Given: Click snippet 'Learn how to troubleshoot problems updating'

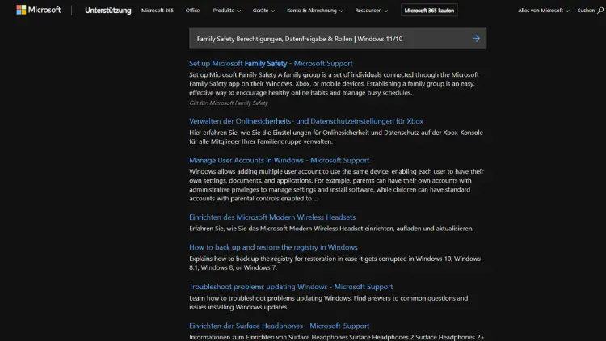Looking at the screenshot, I should tap(329, 302).
